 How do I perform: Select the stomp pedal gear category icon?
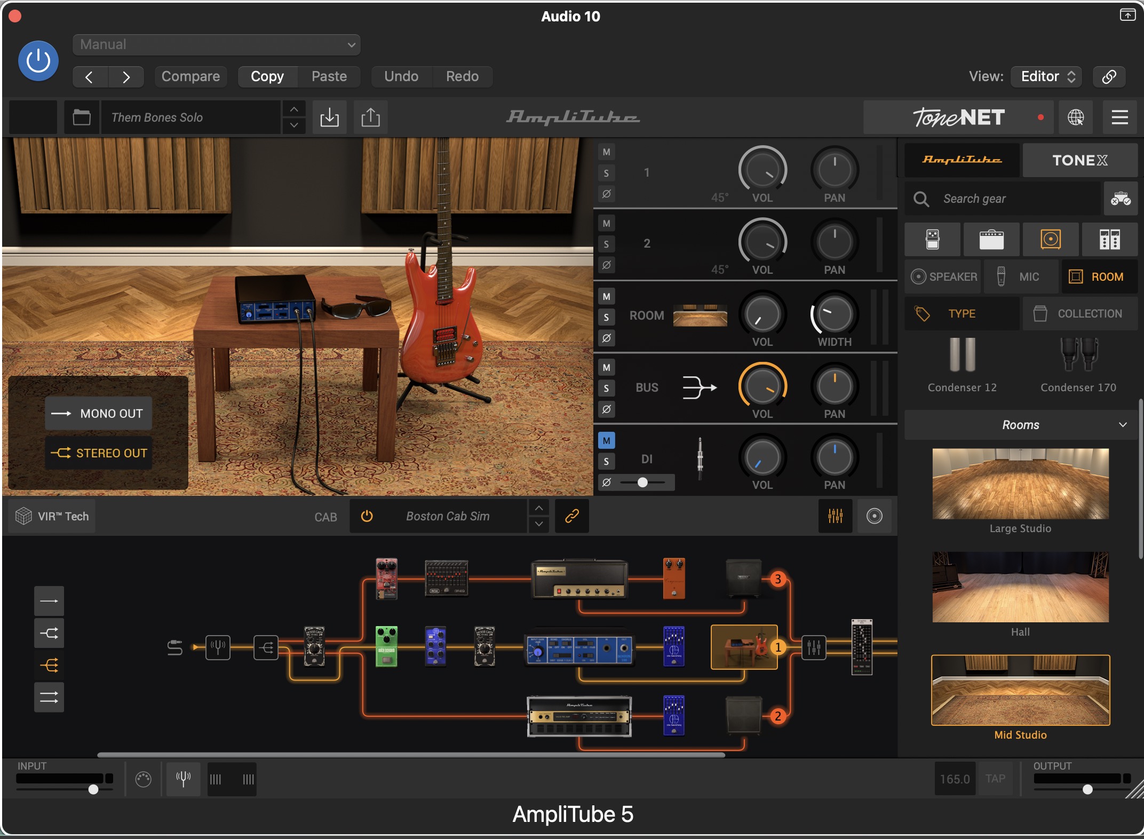tap(932, 240)
